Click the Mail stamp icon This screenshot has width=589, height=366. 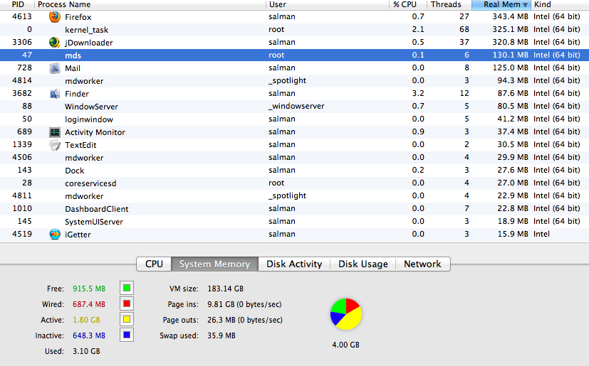click(55, 68)
